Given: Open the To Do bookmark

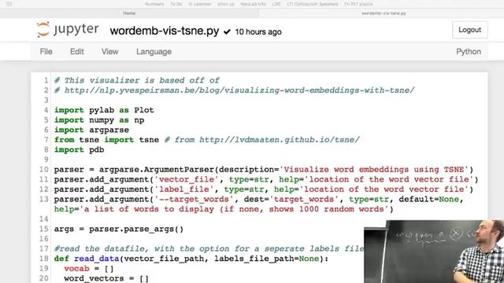Looking at the screenshot, I should 176,4.
